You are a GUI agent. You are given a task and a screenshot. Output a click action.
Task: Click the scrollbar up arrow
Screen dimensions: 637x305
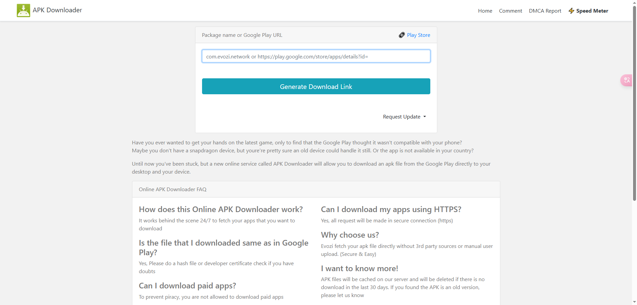tap(634, 3)
